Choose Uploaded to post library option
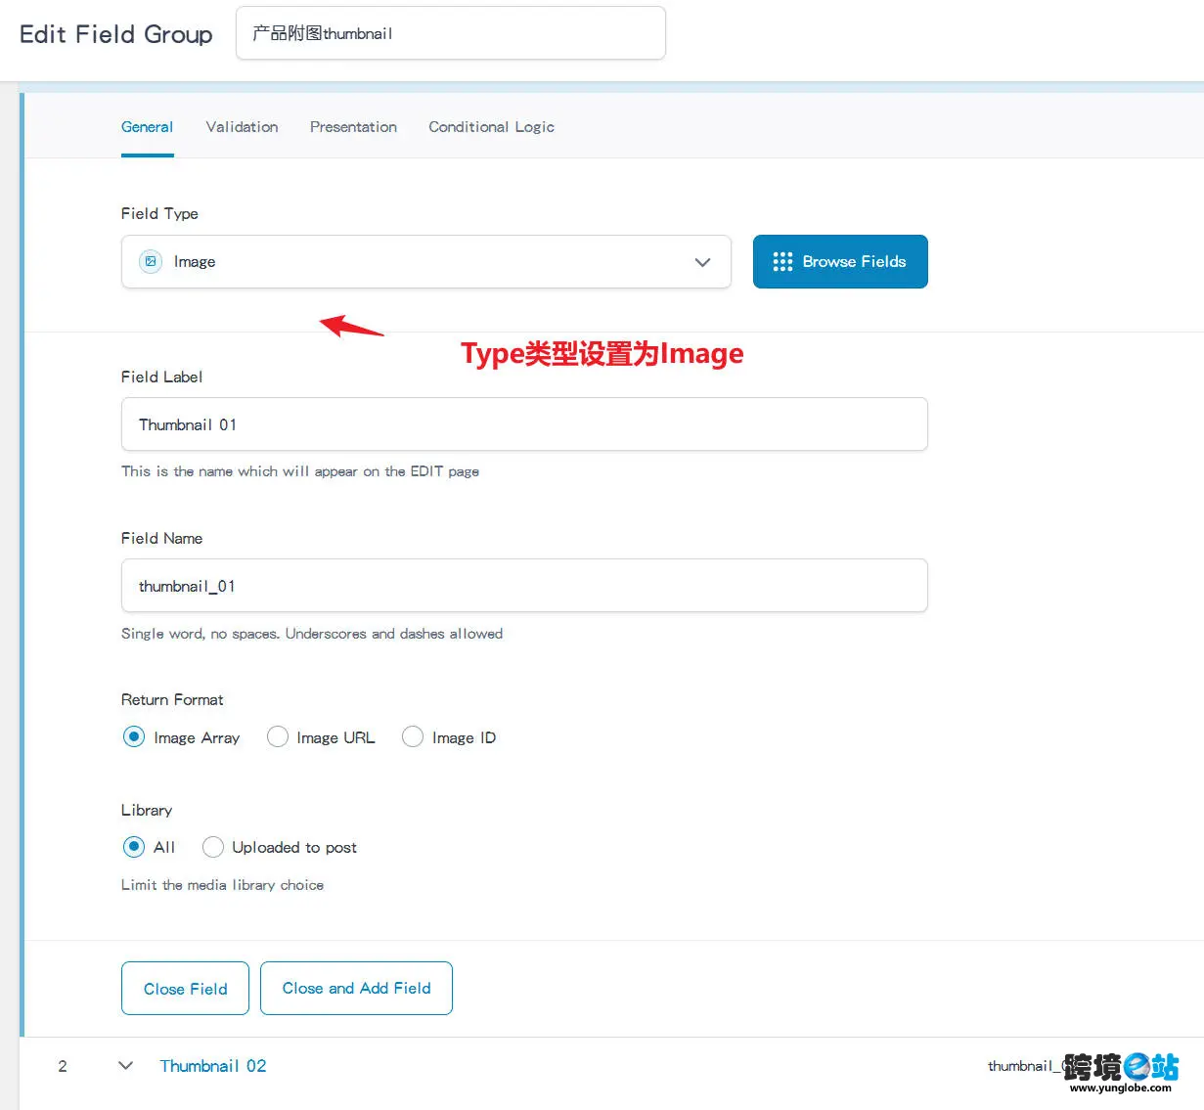 tap(213, 847)
